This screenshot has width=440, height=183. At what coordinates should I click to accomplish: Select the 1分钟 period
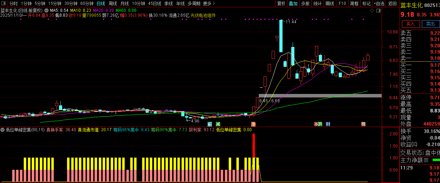tap(26, 3)
